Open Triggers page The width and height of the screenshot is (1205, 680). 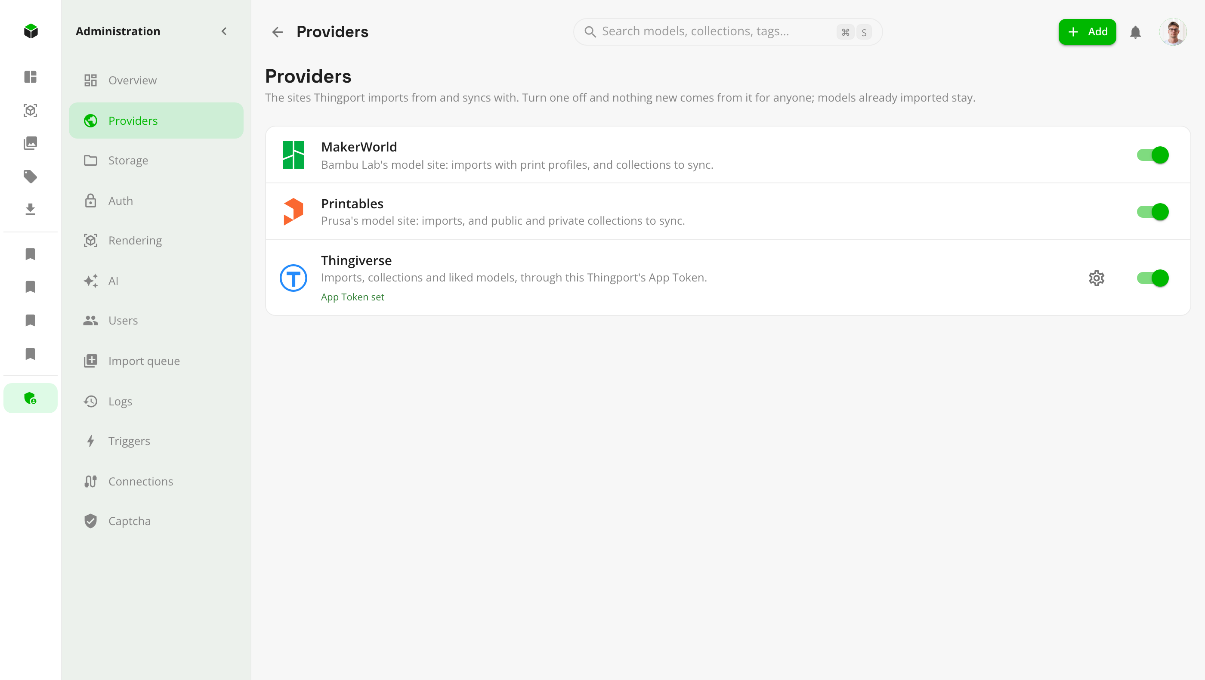(156, 441)
